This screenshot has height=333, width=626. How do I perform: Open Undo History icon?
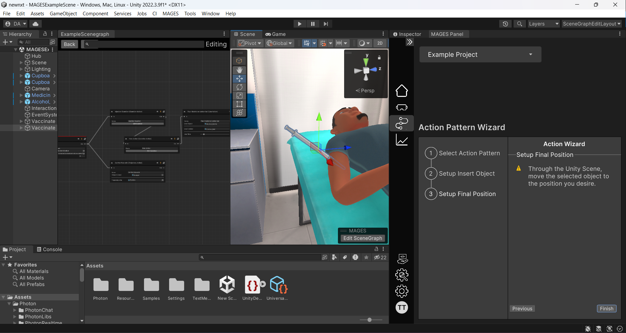click(505, 24)
